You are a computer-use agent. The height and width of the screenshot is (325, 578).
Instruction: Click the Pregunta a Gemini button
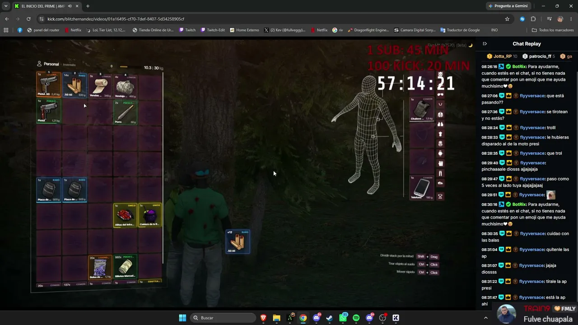[508, 6]
